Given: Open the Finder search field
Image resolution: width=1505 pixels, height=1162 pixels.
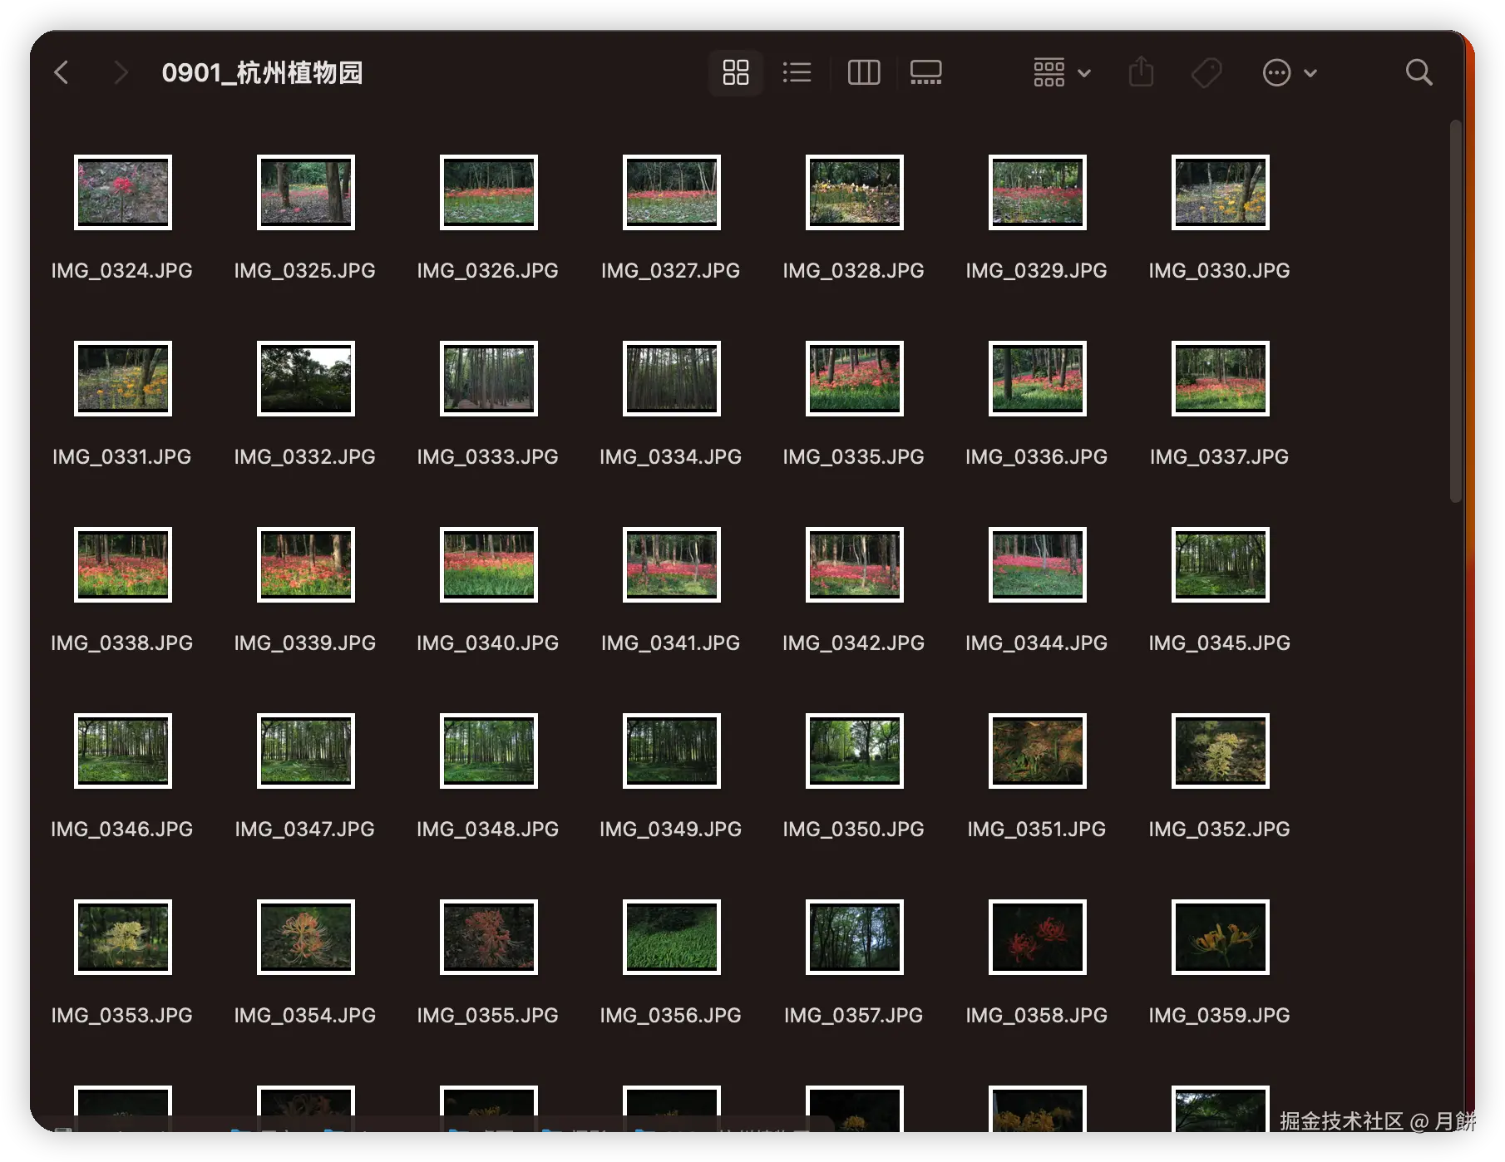Looking at the screenshot, I should 1419,73.
